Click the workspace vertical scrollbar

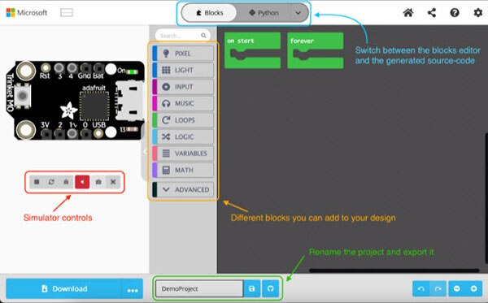(486, 198)
